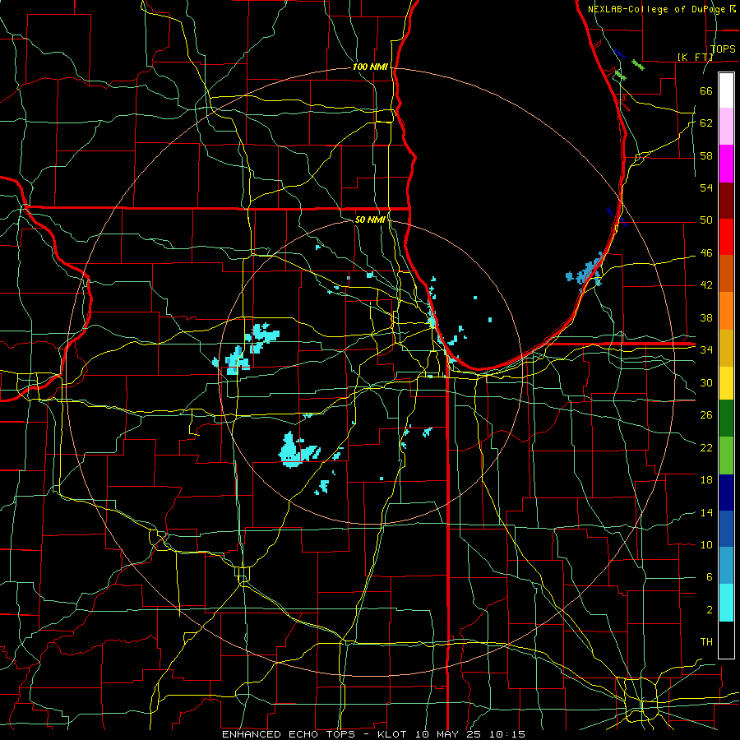Viewport: 740px width, 740px height.
Task: Pick the dark orange legend swatch
Action: tap(726, 274)
